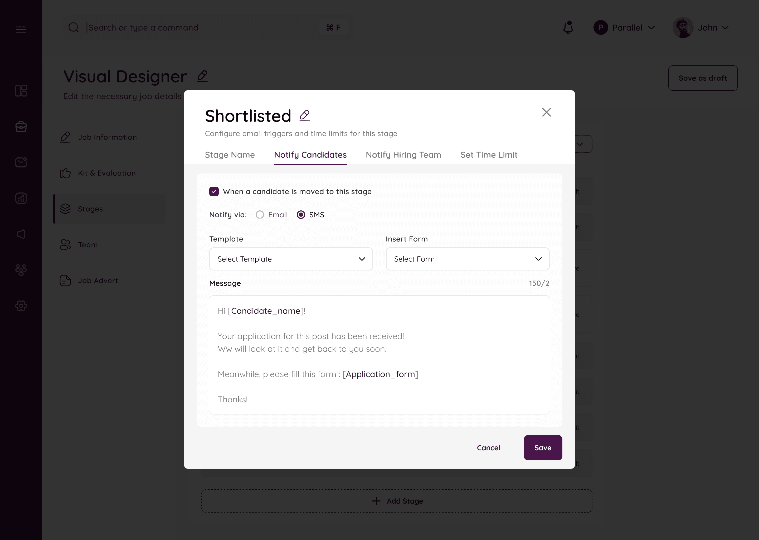Click the hamburger menu icon in sidebar

[x=21, y=30]
